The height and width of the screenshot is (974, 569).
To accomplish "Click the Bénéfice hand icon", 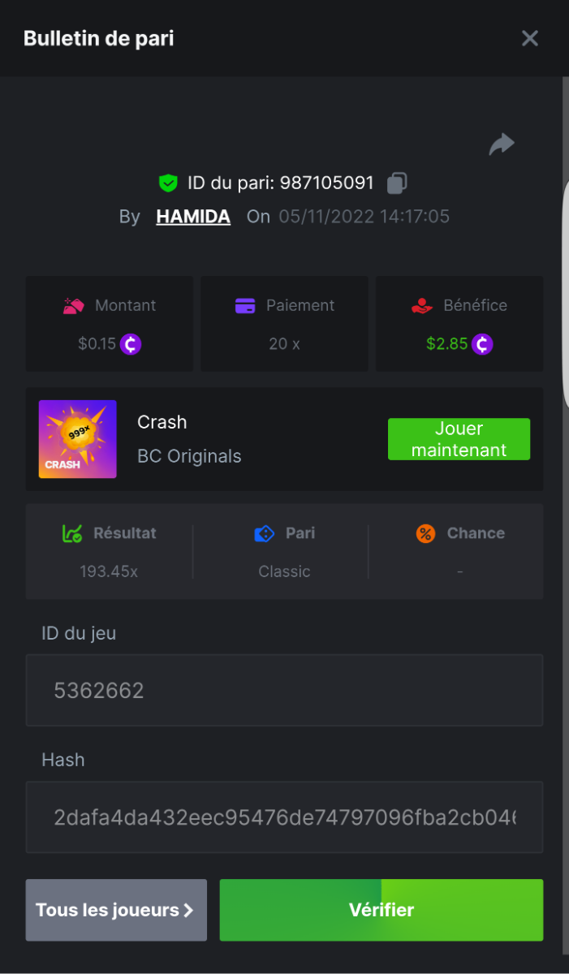I will 422,306.
